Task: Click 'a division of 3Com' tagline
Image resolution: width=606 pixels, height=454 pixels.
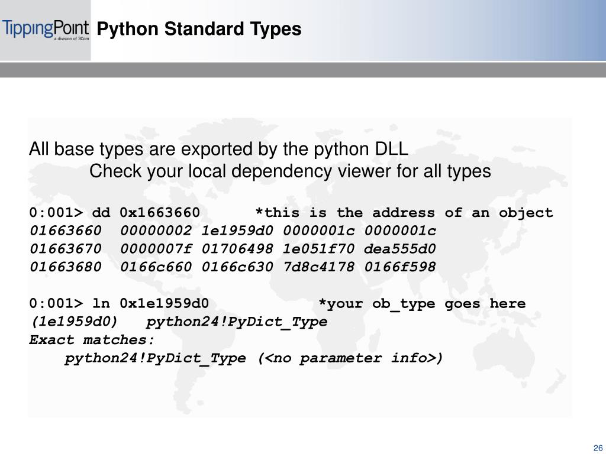Action: (x=72, y=39)
